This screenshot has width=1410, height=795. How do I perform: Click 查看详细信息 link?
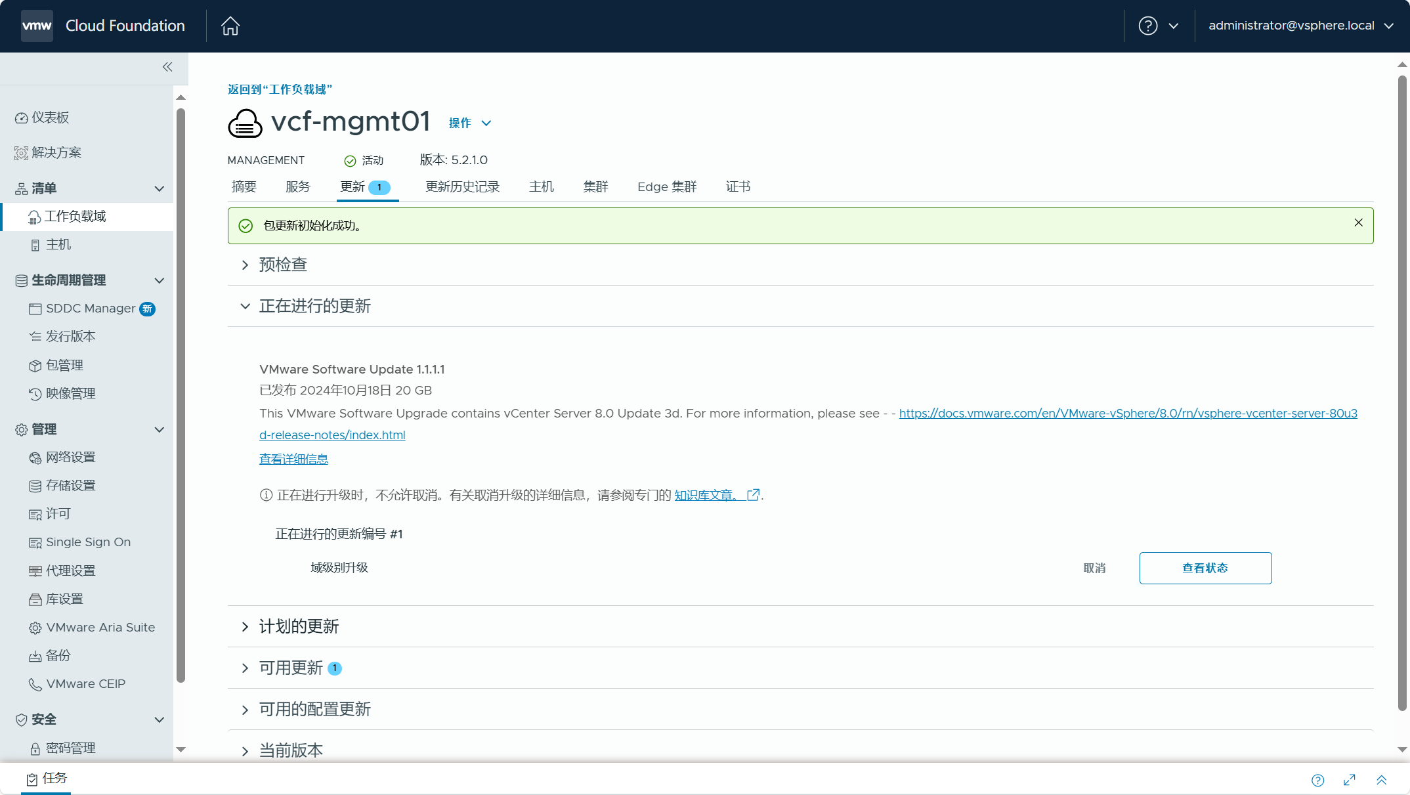click(x=293, y=460)
